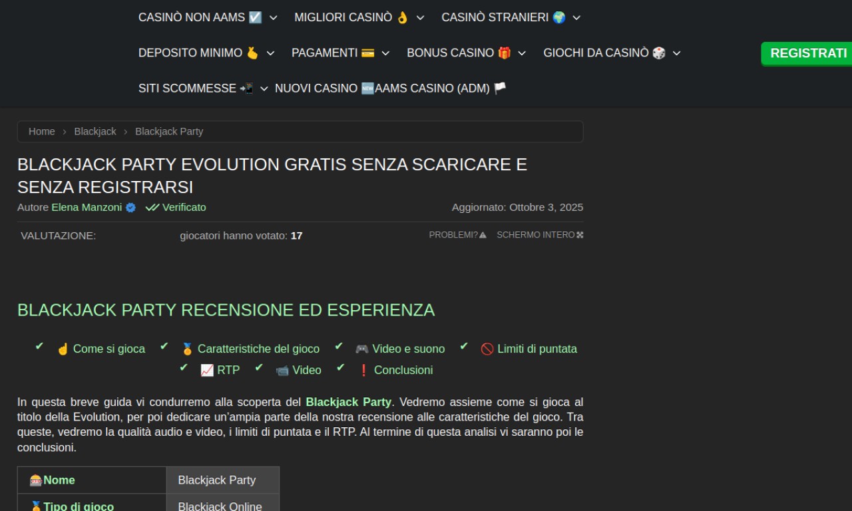Jump to the Conclusioni section link
852x511 pixels.
[403, 371]
